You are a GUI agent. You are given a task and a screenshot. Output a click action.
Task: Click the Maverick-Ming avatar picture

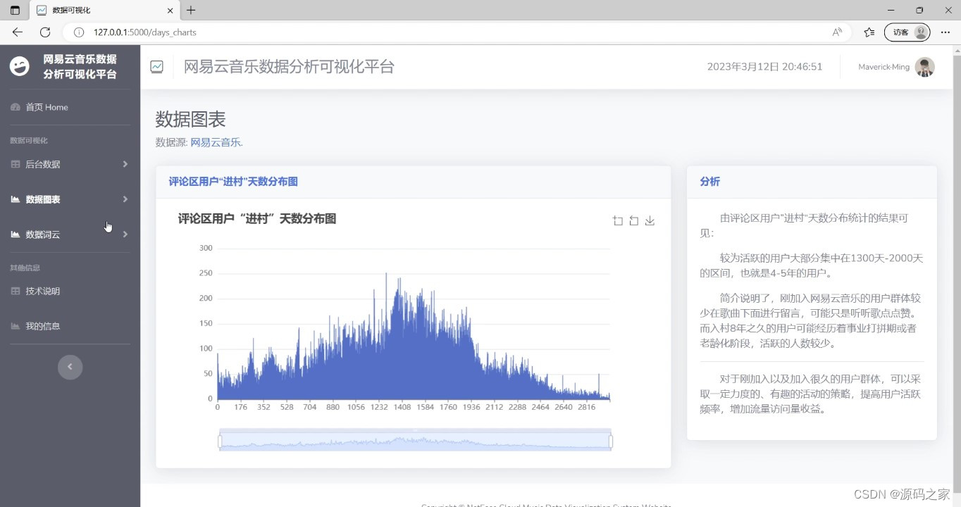click(x=924, y=67)
